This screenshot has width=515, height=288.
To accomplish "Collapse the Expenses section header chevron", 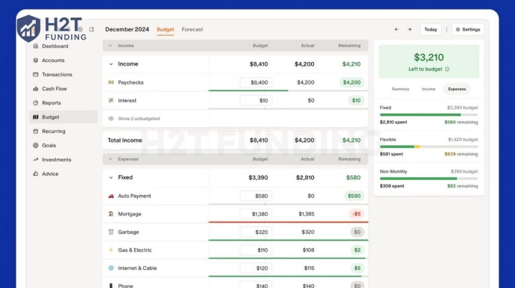I will tap(110, 159).
